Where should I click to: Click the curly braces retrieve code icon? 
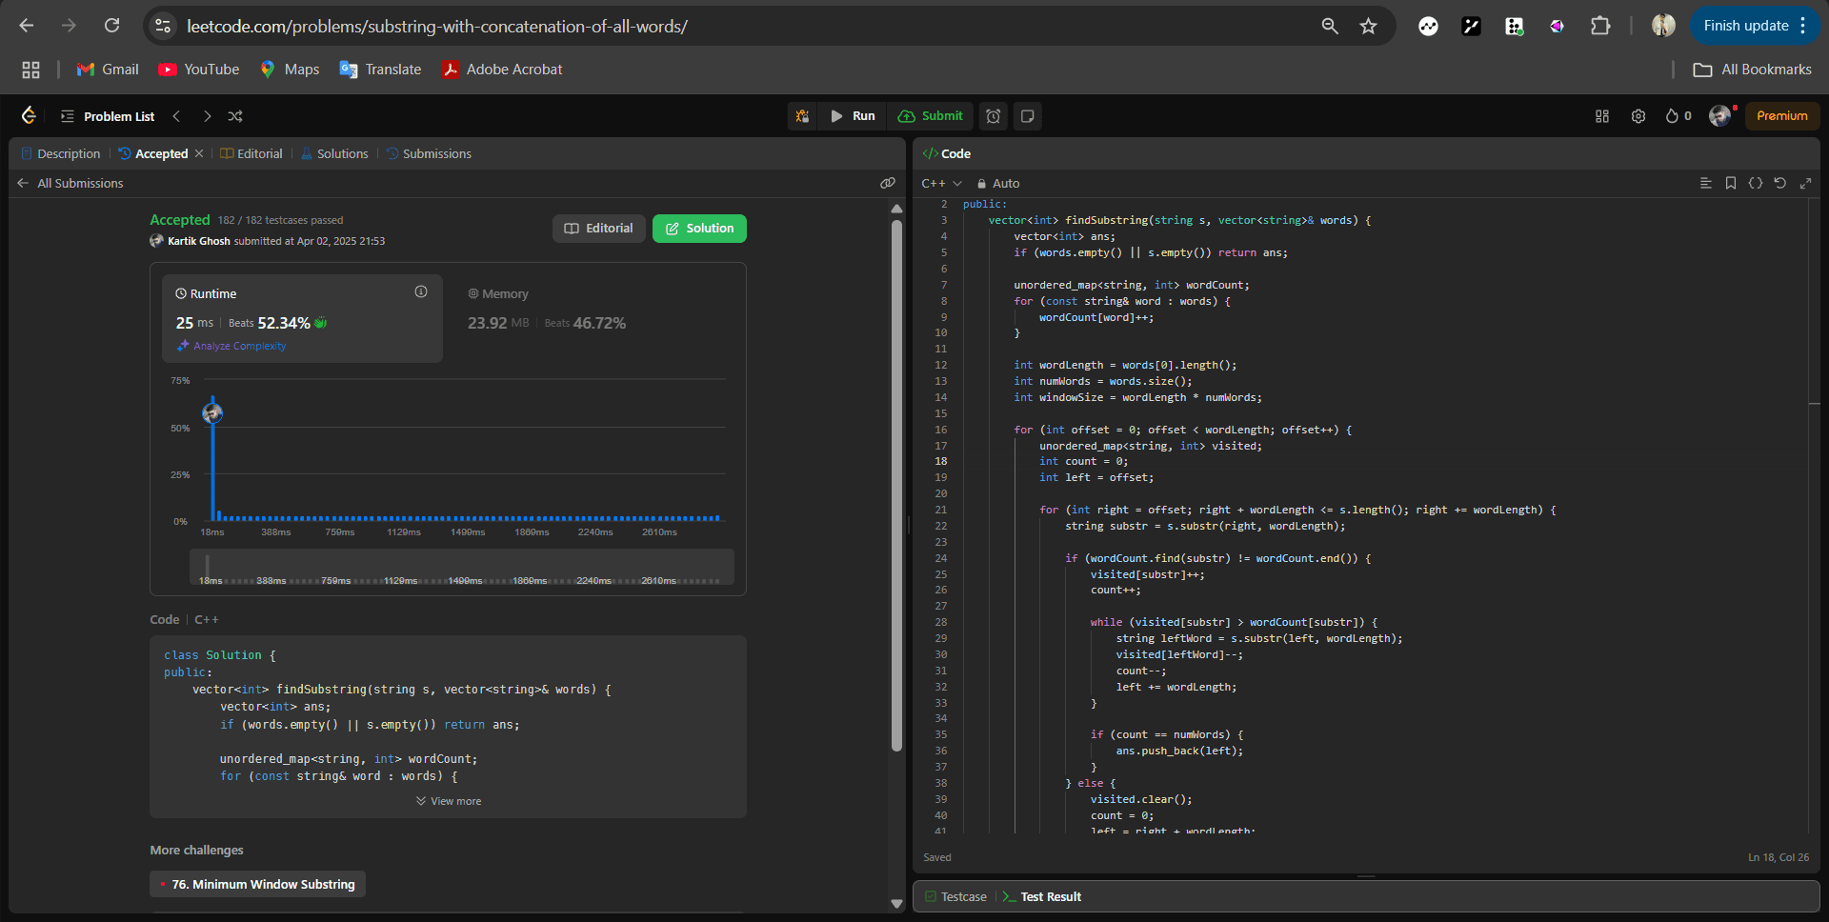point(1756,183)
